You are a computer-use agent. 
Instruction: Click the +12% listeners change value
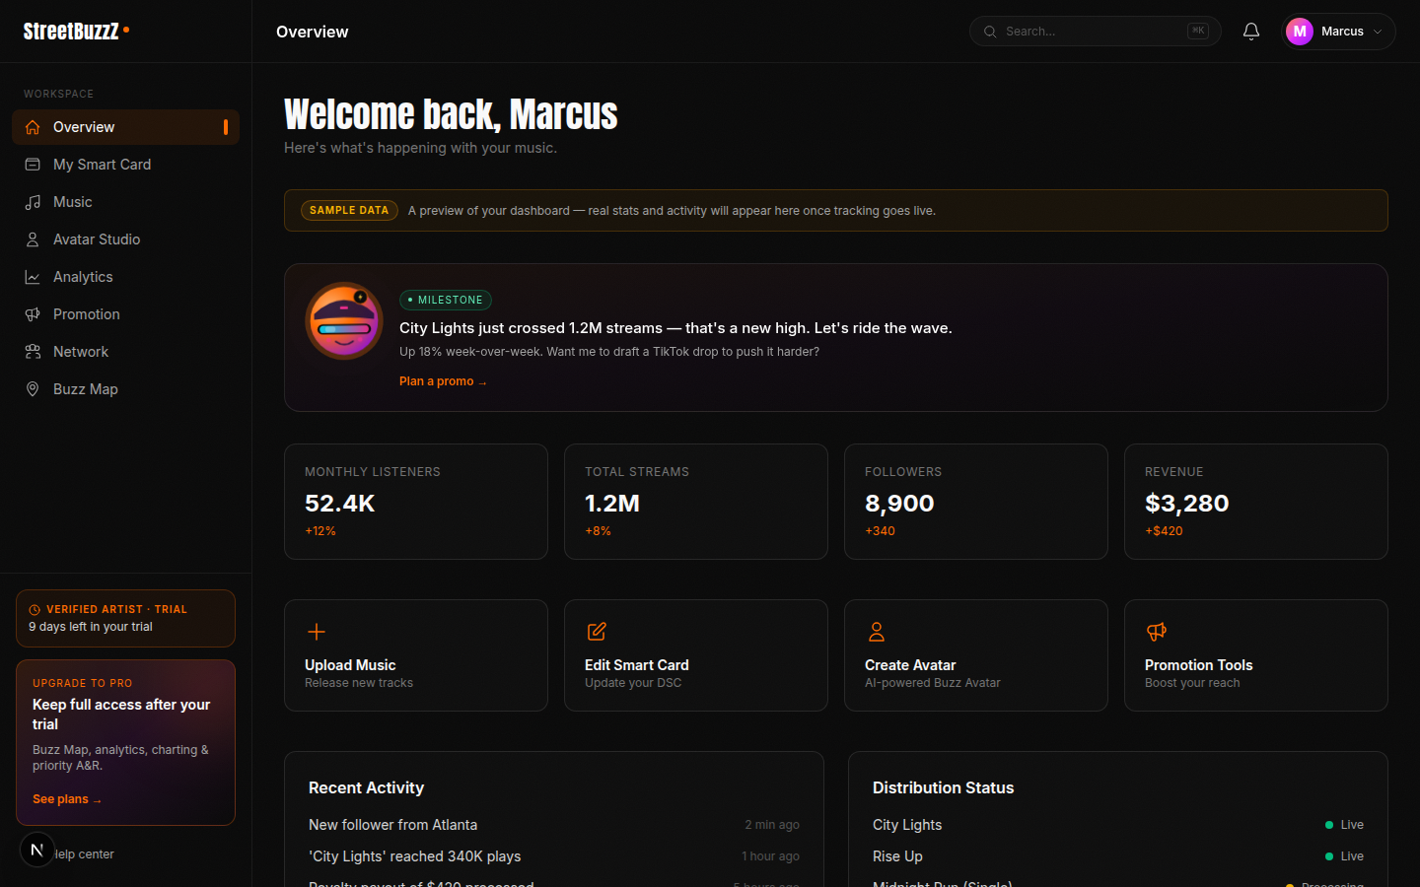point(320,531)
